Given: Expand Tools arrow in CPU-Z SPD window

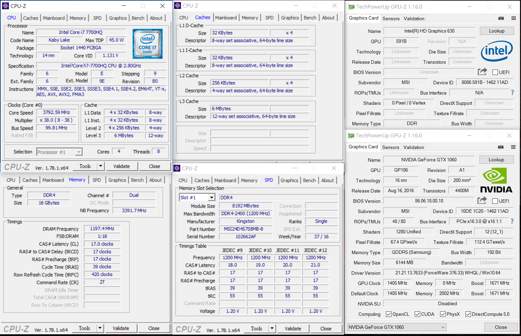Looking at the screenshot, I should click(272, 328).
